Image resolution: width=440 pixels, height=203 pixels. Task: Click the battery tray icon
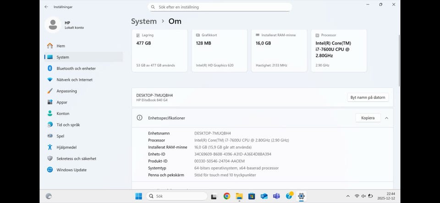point(370,196)
